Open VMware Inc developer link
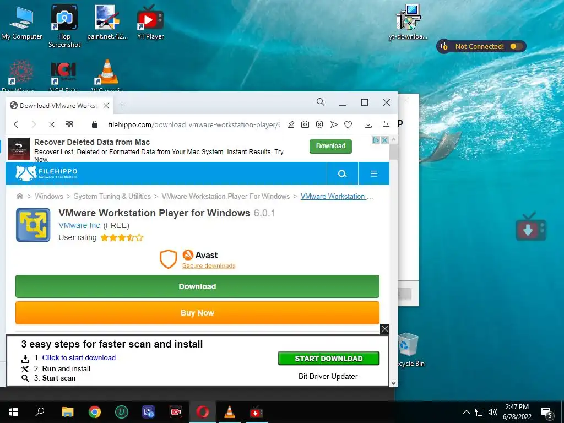The height and width of the screenshot is (423, 564). click(79, 225)
